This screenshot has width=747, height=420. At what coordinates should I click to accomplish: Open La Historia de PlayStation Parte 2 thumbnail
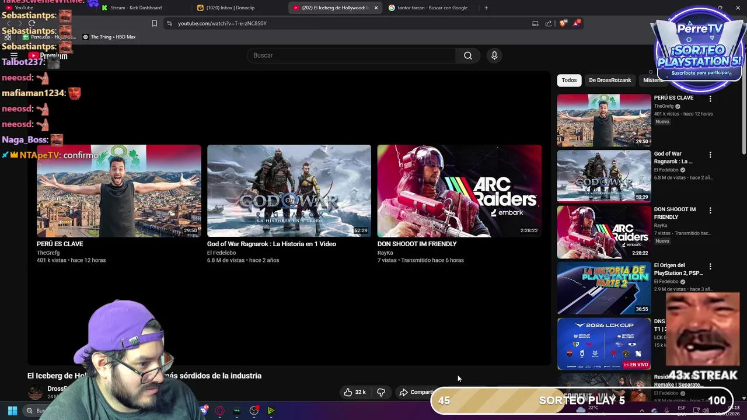click(x=604, y=288)
